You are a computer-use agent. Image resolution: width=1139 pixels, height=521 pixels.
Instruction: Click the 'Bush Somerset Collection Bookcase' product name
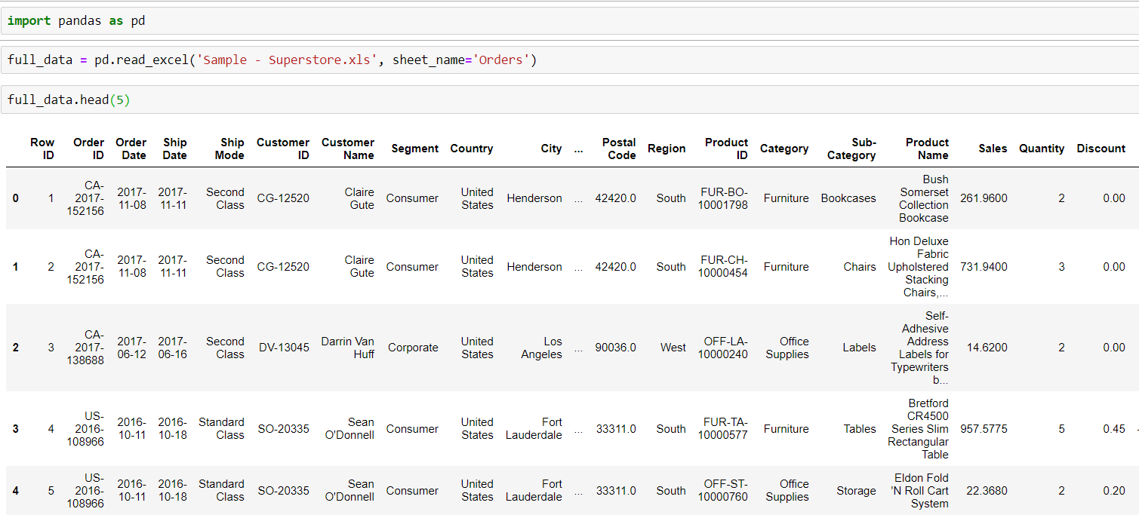pos(925,198)
